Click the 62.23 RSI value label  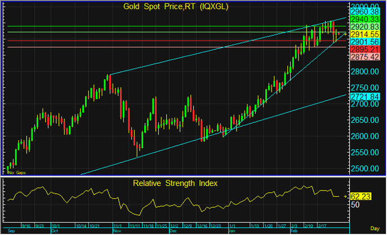pos(363,196)
